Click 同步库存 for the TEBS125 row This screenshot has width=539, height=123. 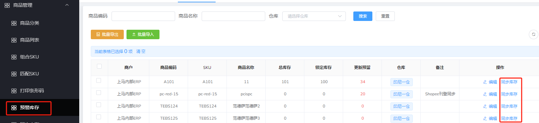509,119
